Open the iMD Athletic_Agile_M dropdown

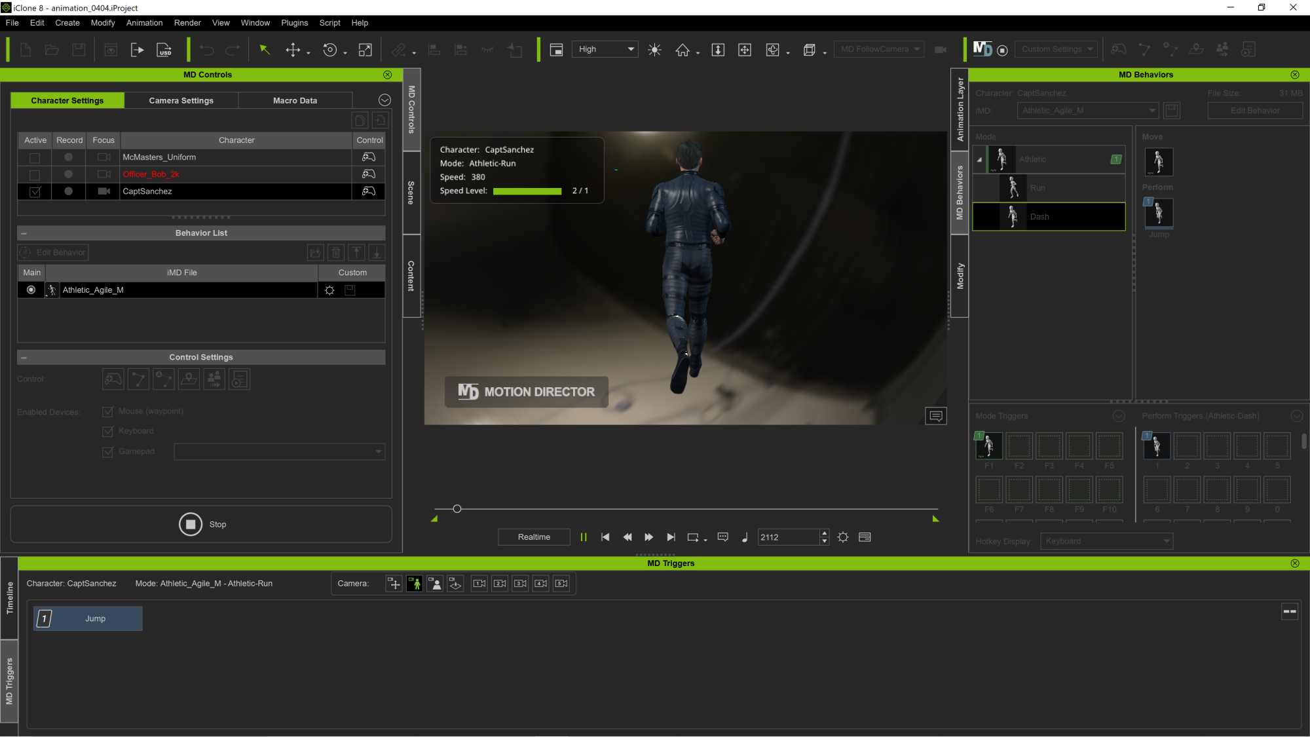1087,111
